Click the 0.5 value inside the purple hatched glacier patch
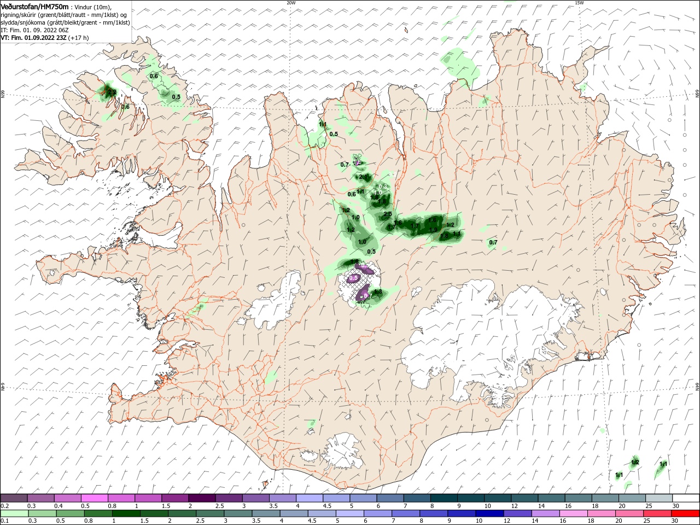700x525 pixels. pos(353,278)
